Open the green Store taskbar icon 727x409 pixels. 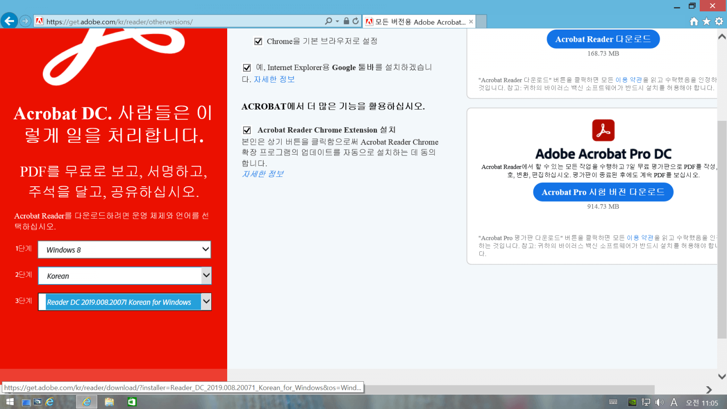(132, 402)
